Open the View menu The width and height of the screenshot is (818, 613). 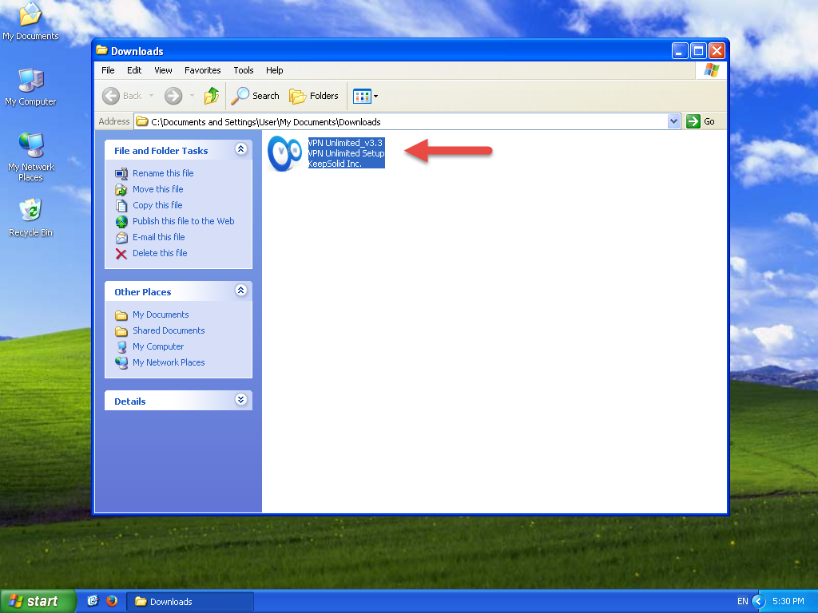163,70
